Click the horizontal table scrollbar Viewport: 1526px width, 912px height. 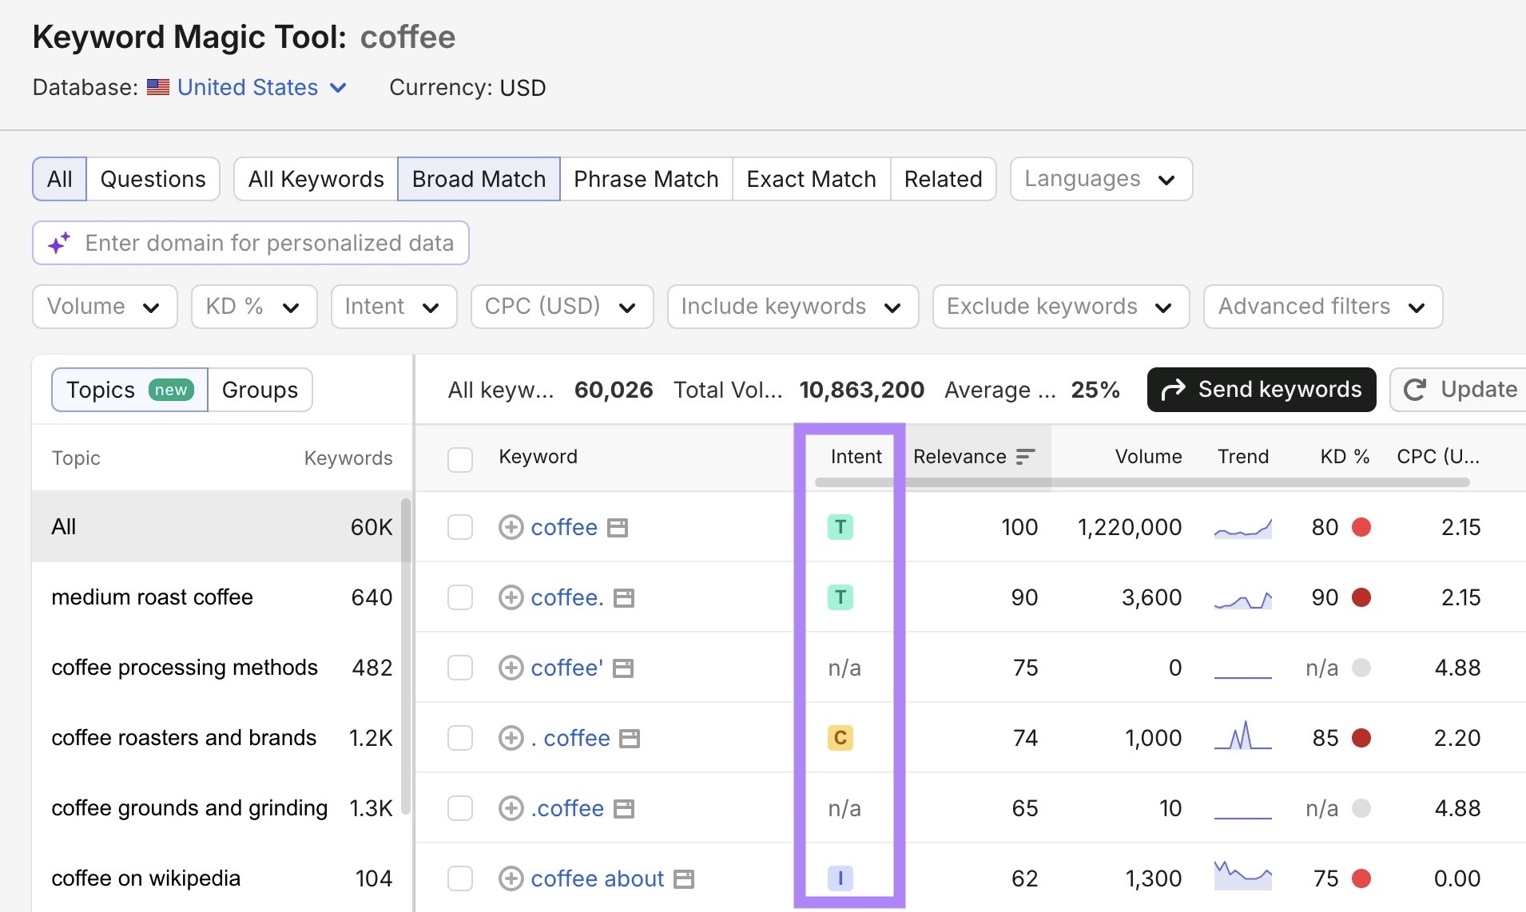coord(1143,482)
